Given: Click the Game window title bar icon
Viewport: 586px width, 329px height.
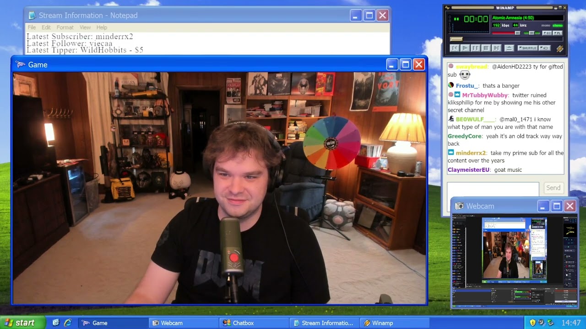Looking at the screenshot, I should click(x=20, y=65).
